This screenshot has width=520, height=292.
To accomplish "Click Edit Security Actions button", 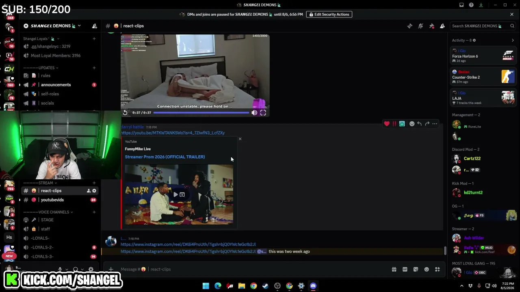I will tap(329, 14).
